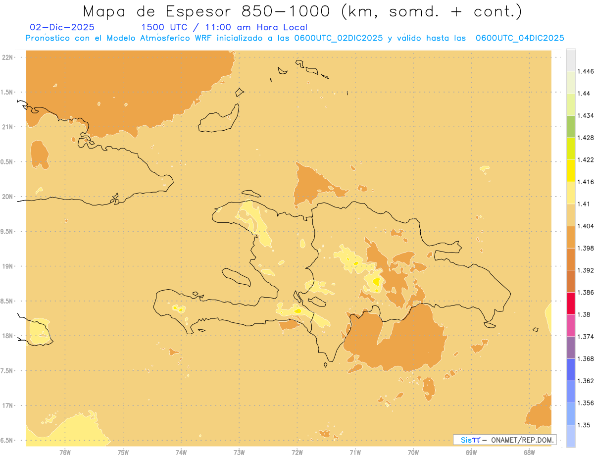Click the legend value 1.422
This screenshot has height=459, width=594.
tap(587, 159)
